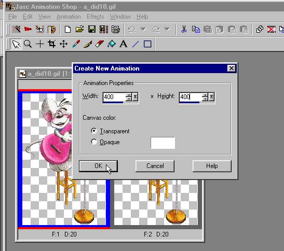The width and height of the screenshot is (284, 251).
Task: Click the toolbar icon left of Undo
Action: click(116, 29)
